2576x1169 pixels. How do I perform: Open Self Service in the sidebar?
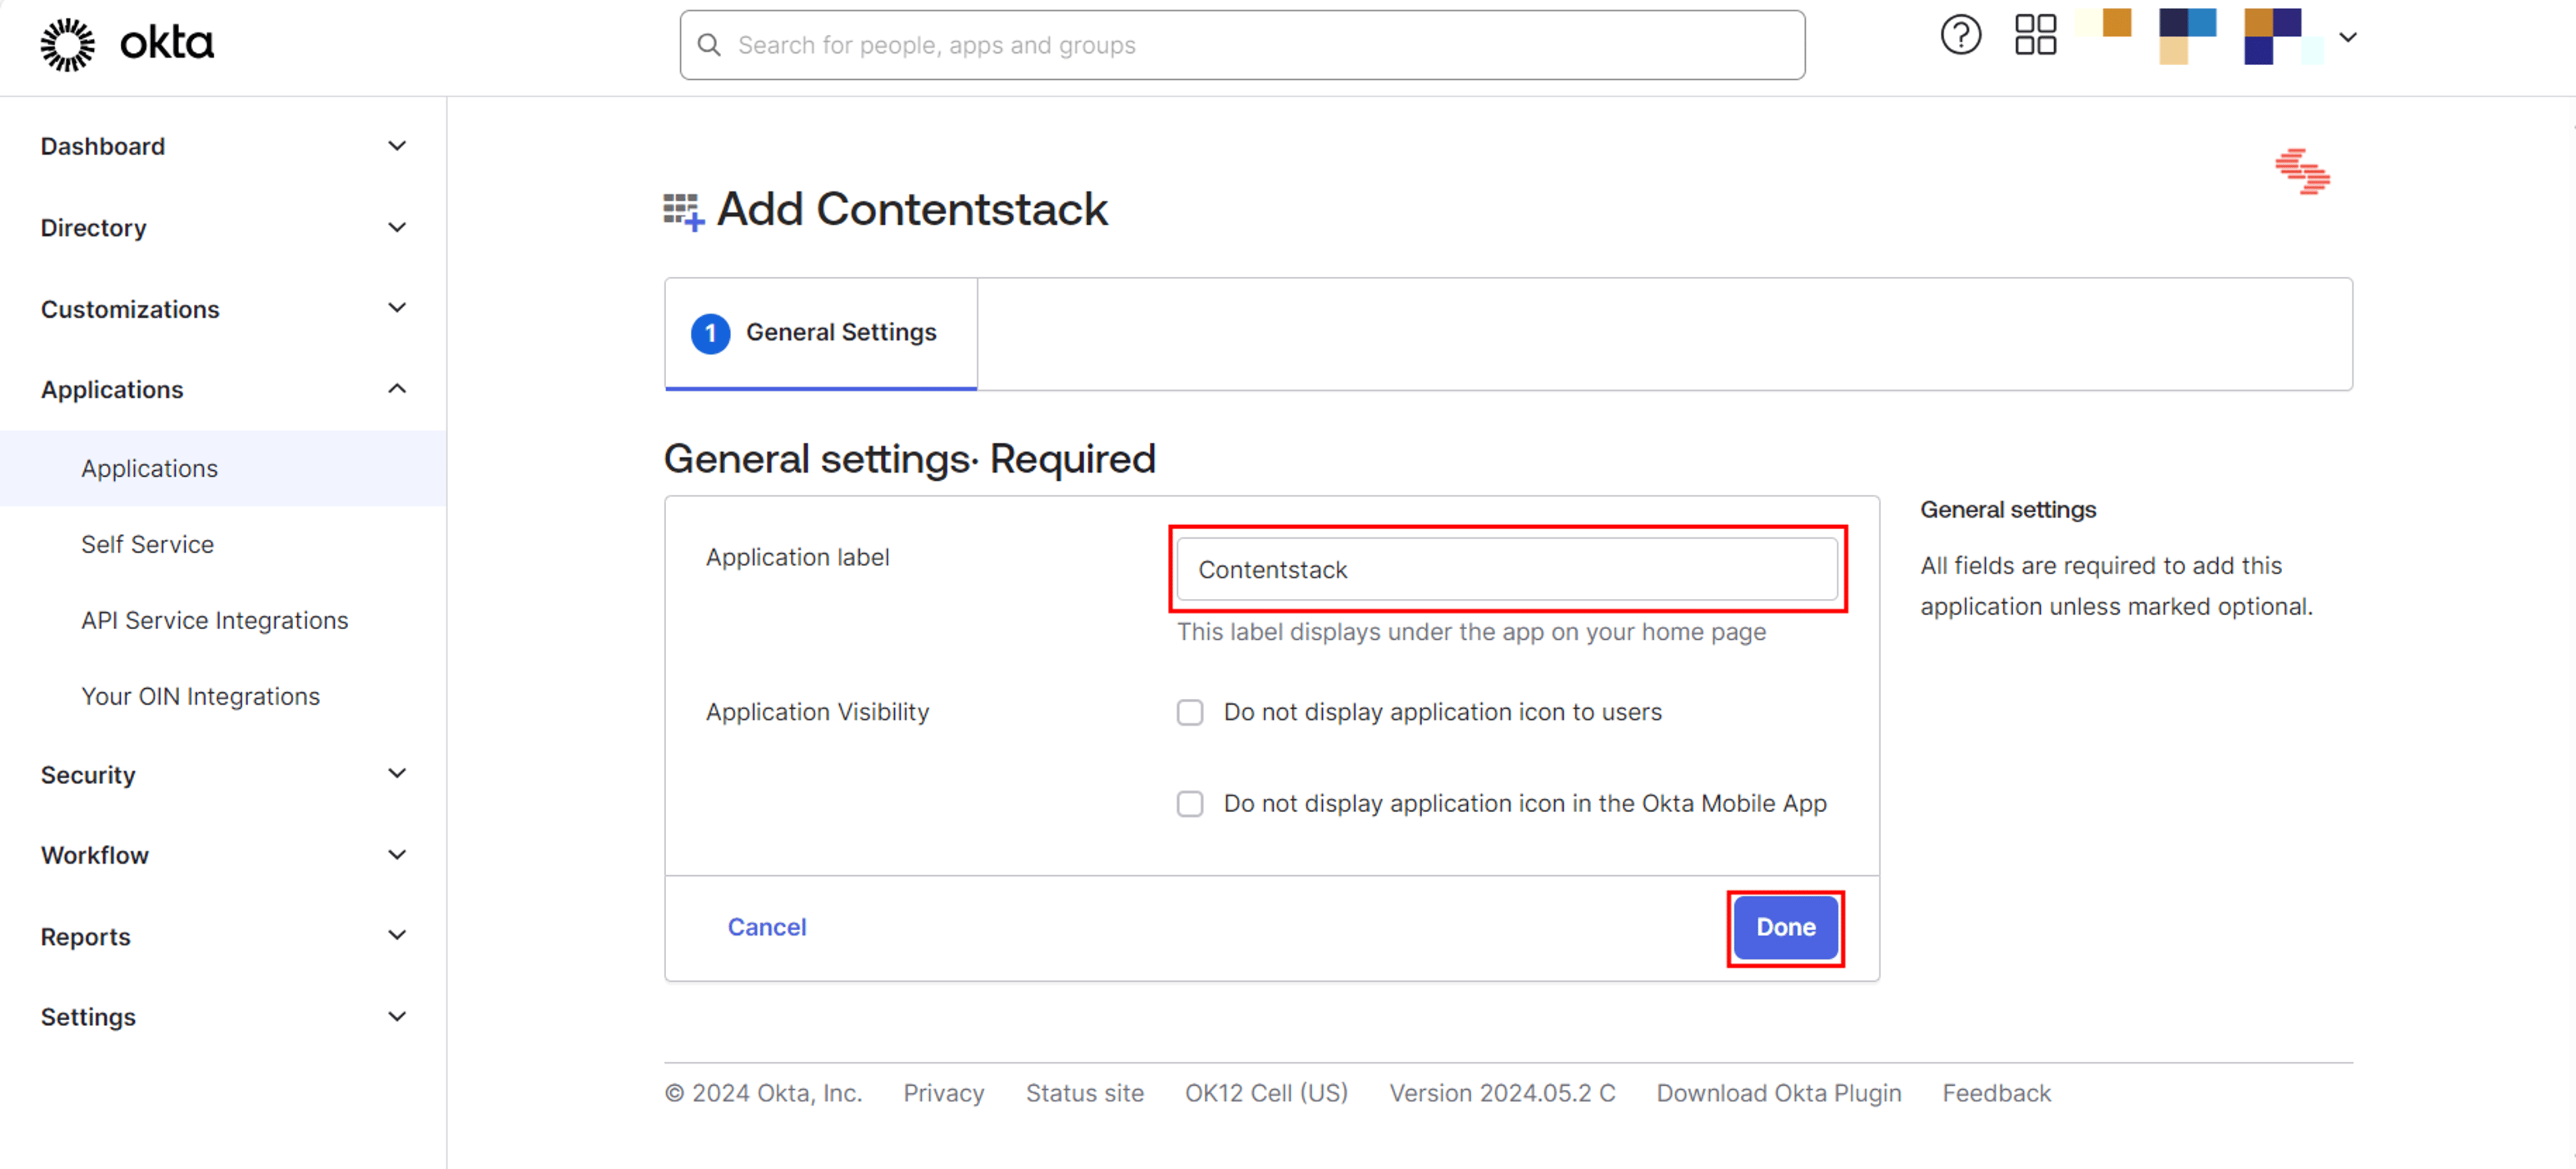147,544
